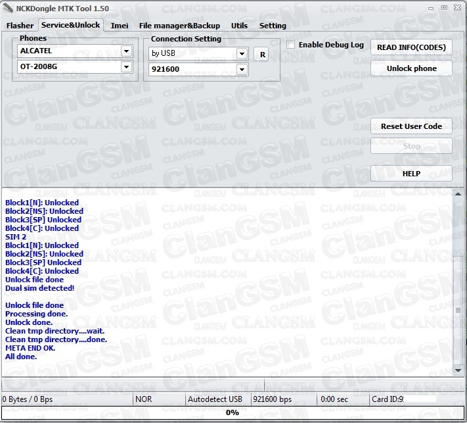Click the 0% progress bar
This screenshot has height=423, width=467.
233,412
